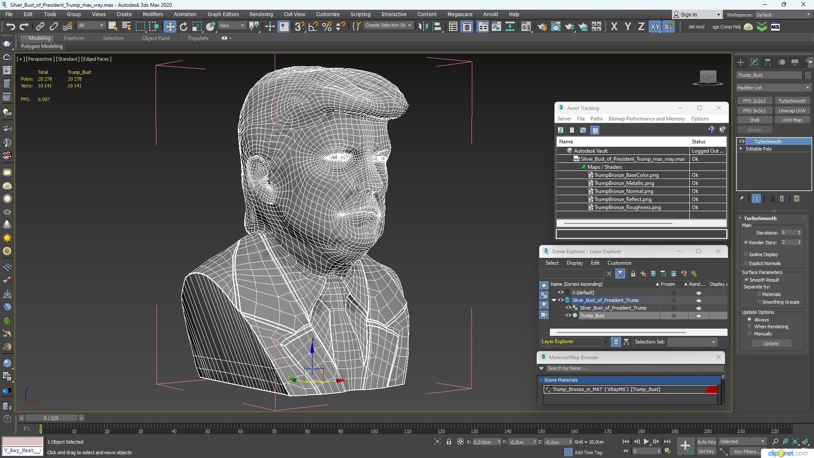Toggle the Percent Snap icon
Viewport: 814px width, 458px height.
point(327,27)
